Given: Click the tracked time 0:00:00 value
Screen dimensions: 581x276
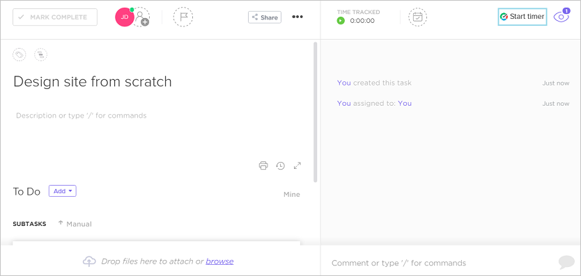Looking at the screenshot, I should click(362, 21).
